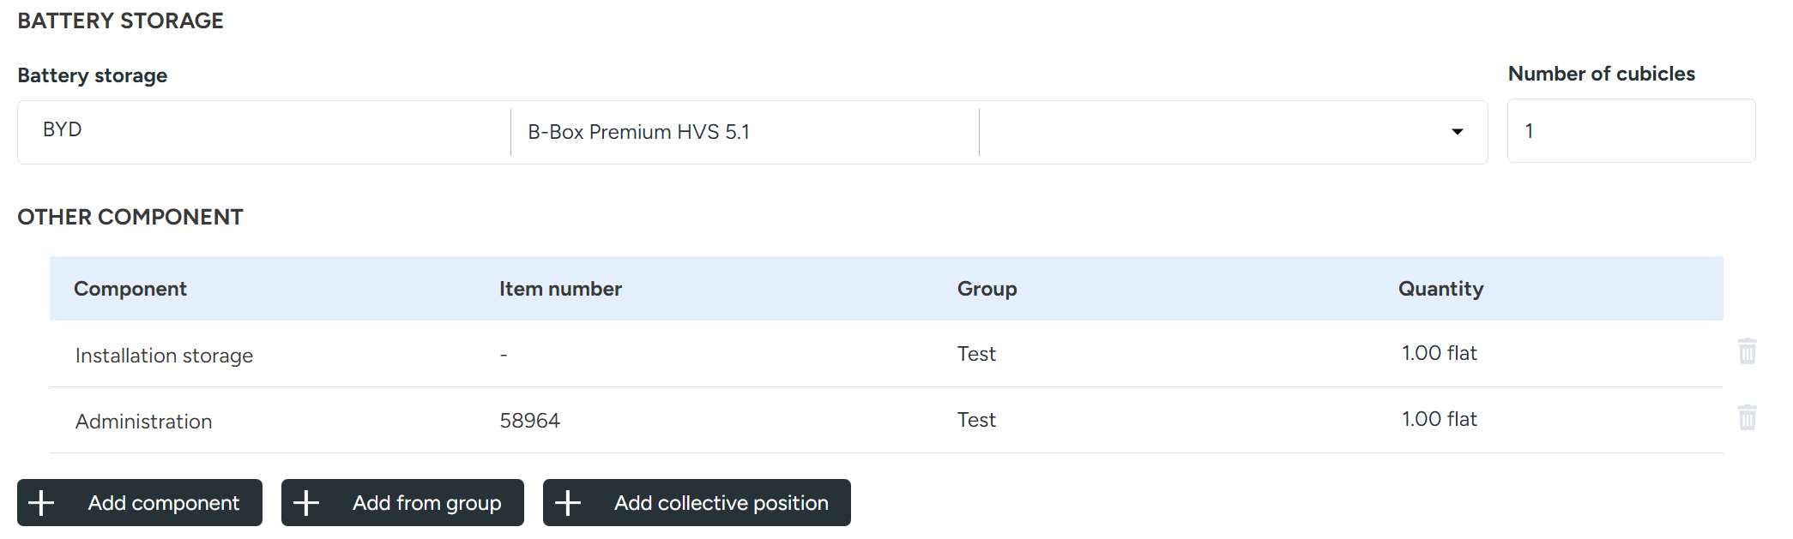Click the Quantity column header
The image size is (1793, 539).
[x=1440, y=289]
